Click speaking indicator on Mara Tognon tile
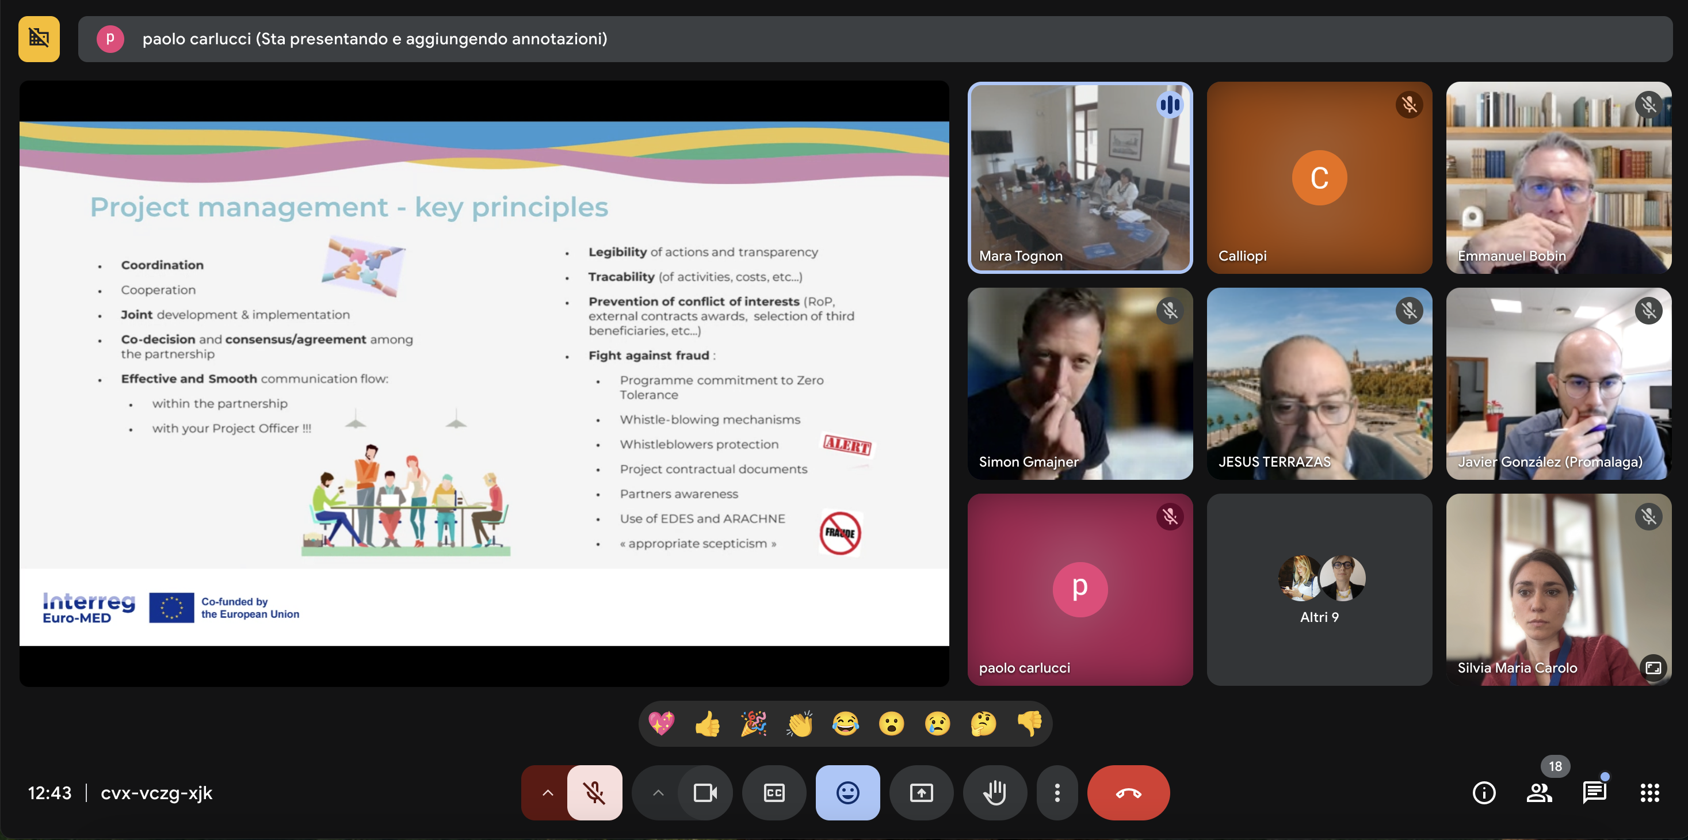Screen dimensions: 1688x840 pos(1170,105)
